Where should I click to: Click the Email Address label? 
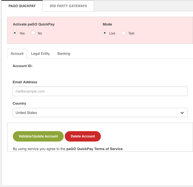25,82
